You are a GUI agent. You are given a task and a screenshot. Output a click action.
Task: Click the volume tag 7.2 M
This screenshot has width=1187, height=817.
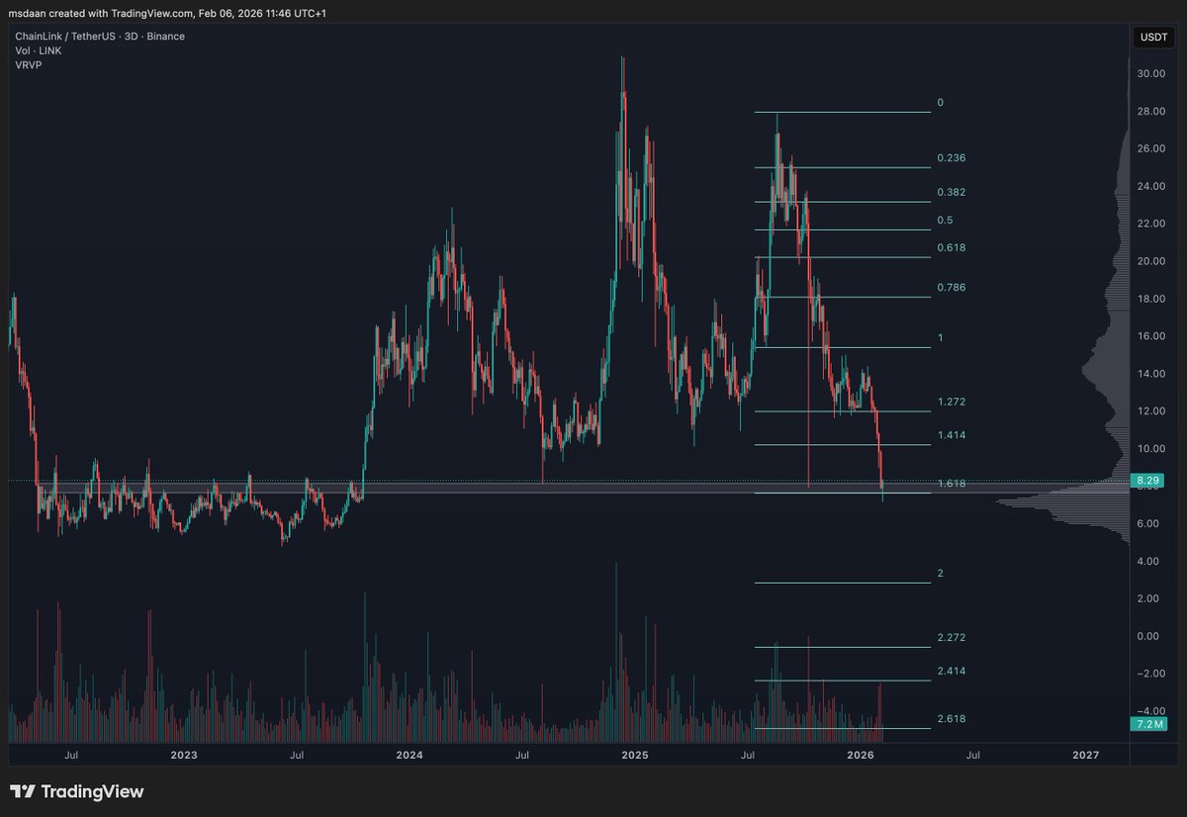coord(1148,725)
